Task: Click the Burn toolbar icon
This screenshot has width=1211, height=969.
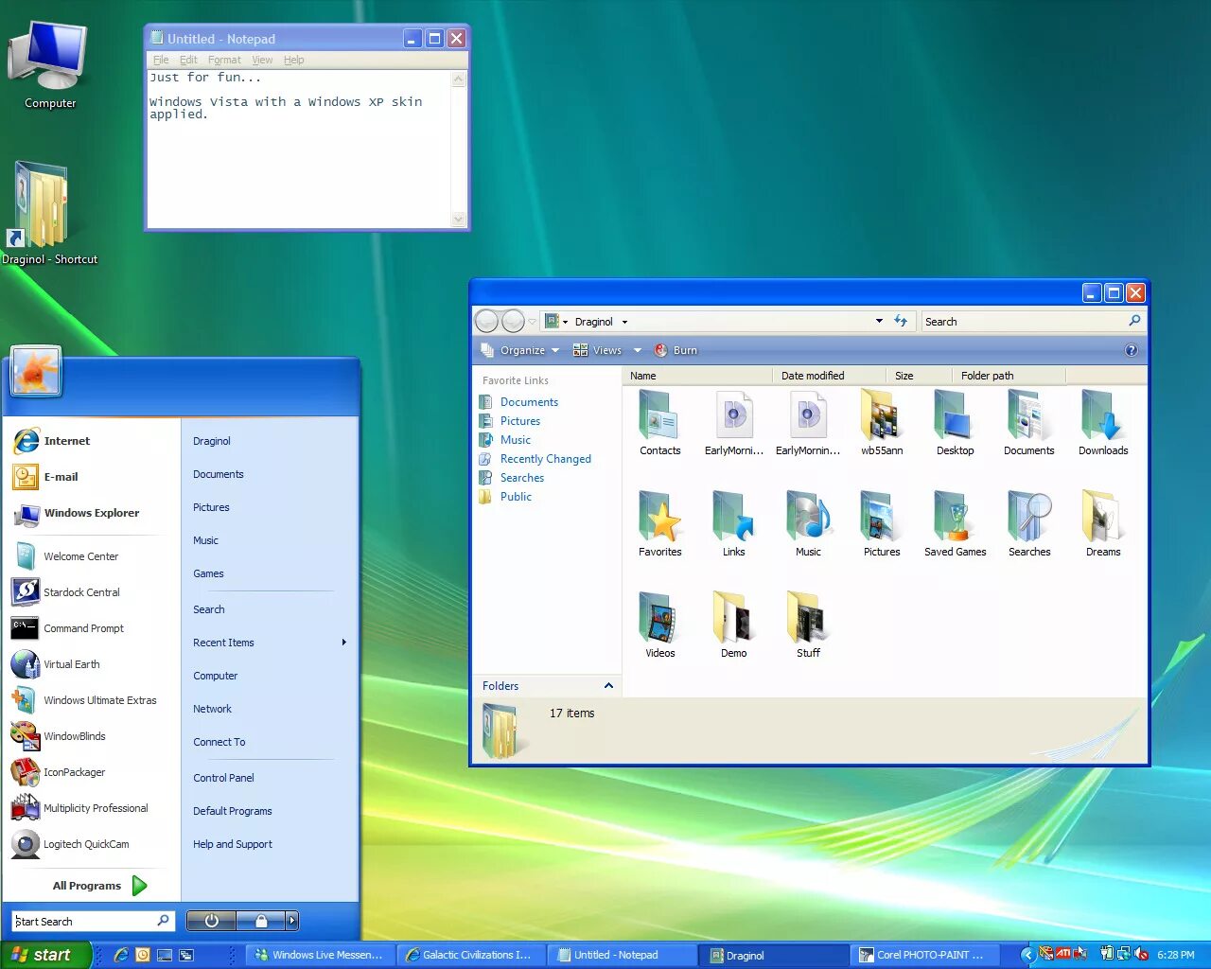Action: [x=661, y=350]
